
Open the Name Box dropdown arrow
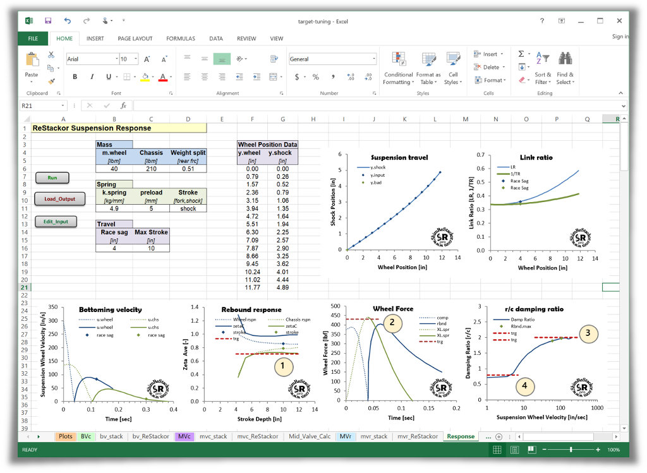[x=63, y=106]
